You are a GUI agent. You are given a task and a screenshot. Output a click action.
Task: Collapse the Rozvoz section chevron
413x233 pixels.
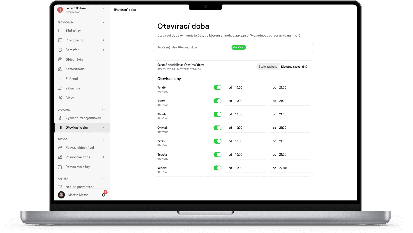tap(103, 139)
